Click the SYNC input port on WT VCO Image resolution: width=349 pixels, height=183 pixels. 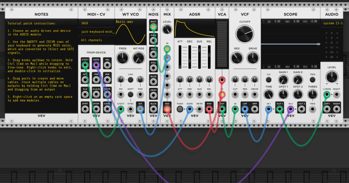(x=130, y=110)
